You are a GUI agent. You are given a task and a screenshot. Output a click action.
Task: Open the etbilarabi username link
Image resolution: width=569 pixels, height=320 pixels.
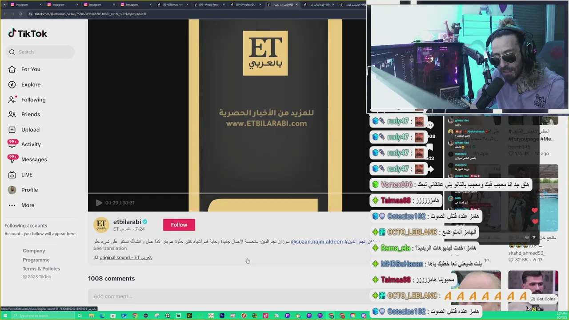click(127, 222)
